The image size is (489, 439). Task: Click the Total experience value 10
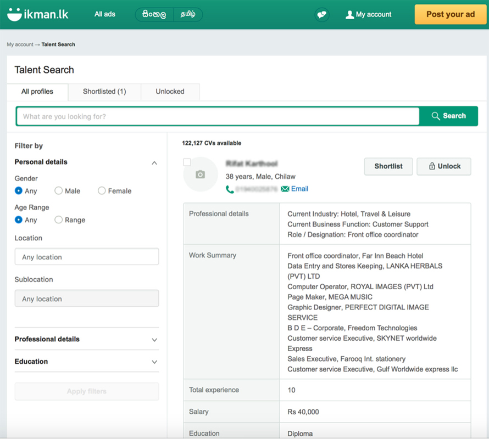[x=291, y=390]
